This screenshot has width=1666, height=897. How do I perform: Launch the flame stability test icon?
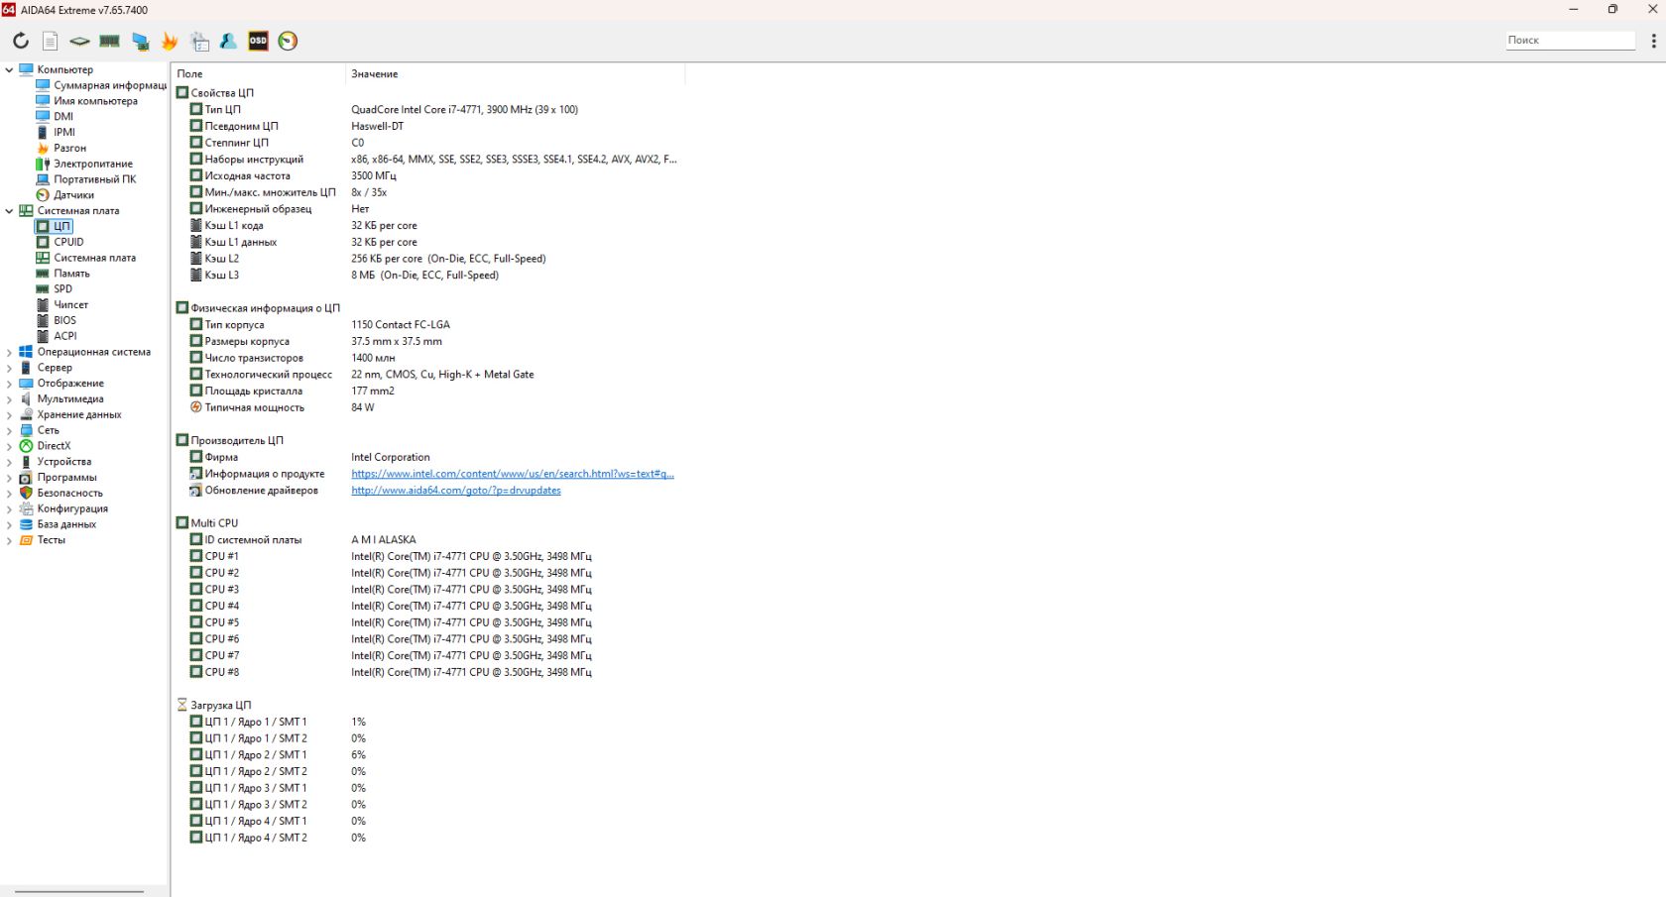[169, 41]
